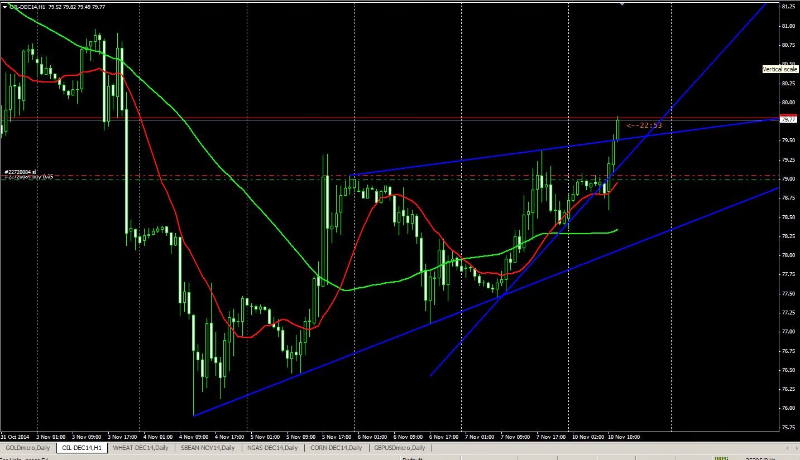This screenshot has width=800, height=460.
Task: Click the countdown text <--22:53
Action: pos(644,125)
